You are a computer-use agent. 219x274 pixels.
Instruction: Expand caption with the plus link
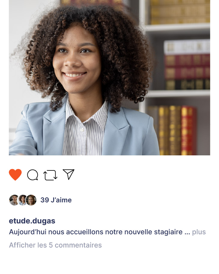pyautogui.click(x=199, y=232)
